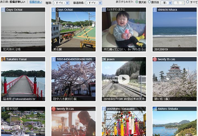Click Takahiro Yanai's profile avatar

(x=3, y=59)
